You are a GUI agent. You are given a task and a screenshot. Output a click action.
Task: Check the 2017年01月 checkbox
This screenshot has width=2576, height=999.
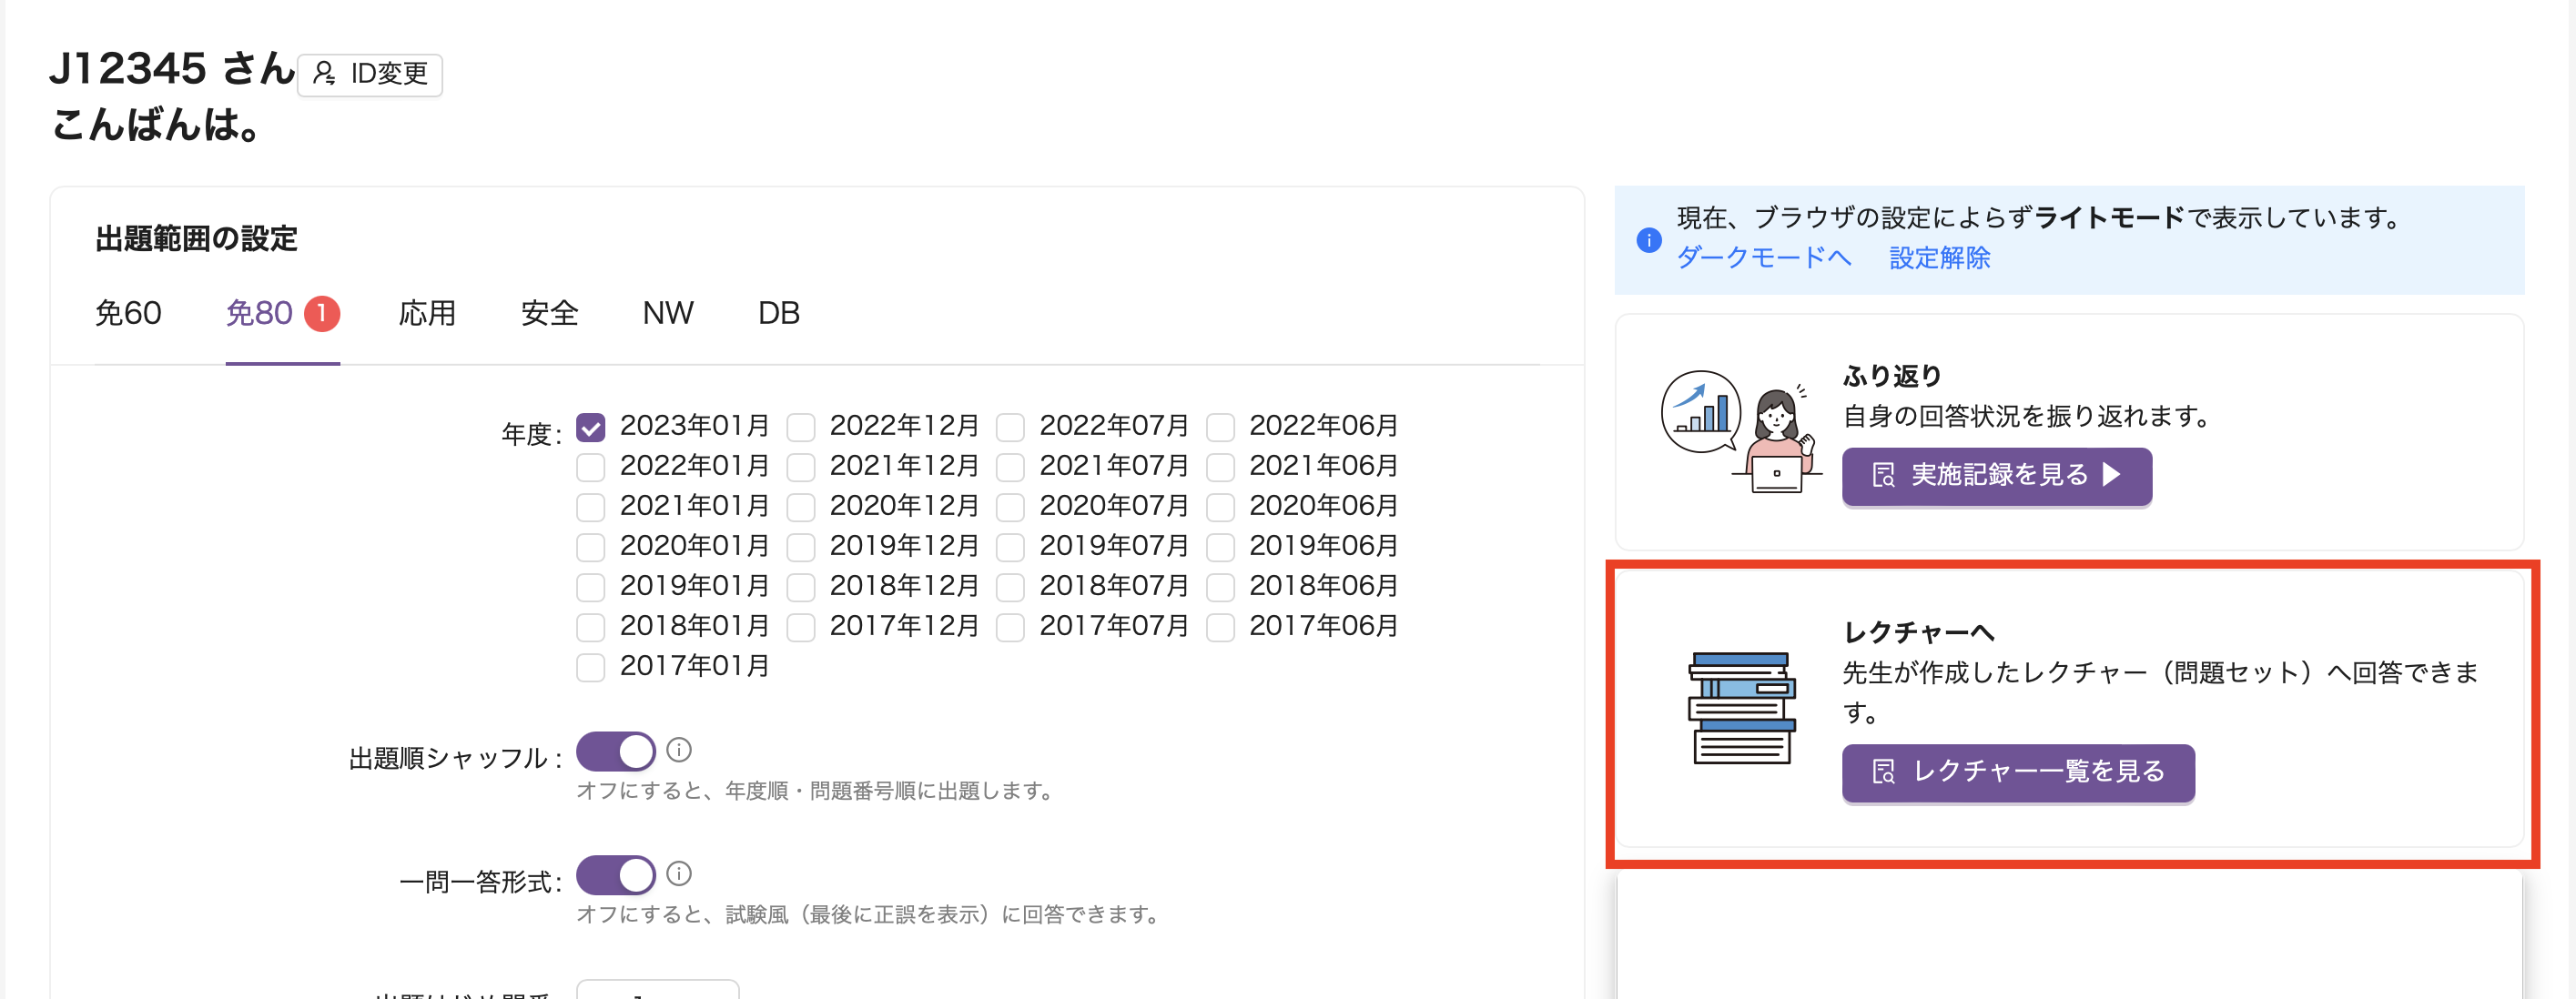tap(591, 667)
